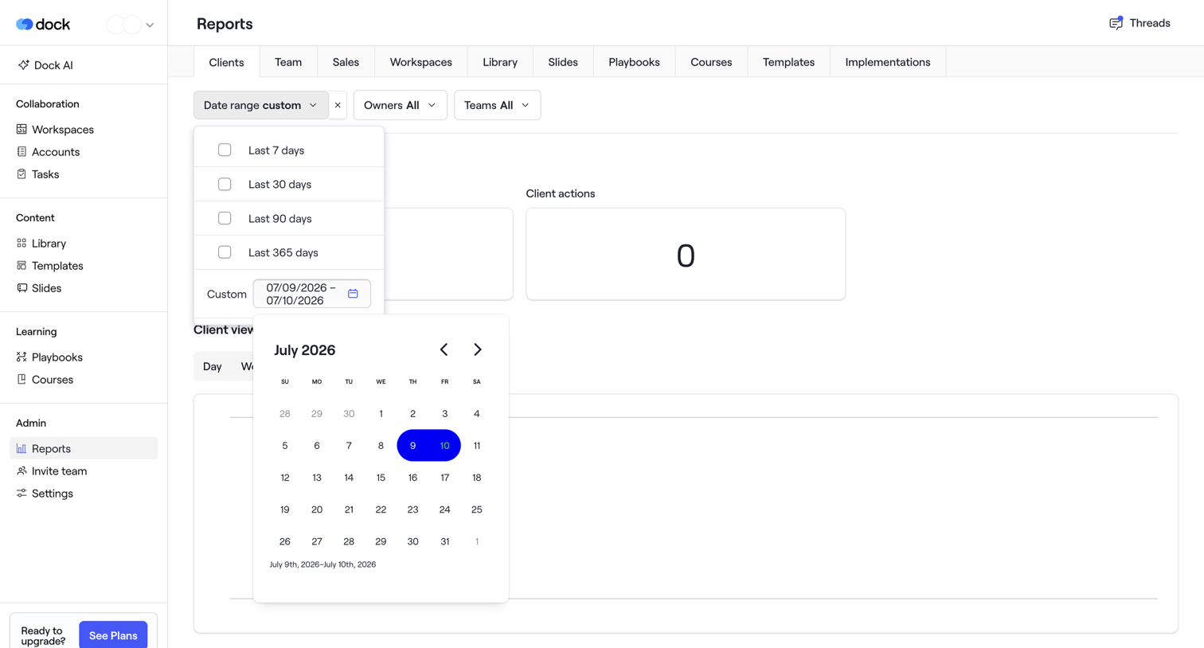Go to next month in calendar
The width and height of the screenshot is (1204, 648).
(478, 349)
